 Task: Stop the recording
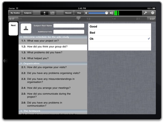pyautogui.click(x=79, y=13)
